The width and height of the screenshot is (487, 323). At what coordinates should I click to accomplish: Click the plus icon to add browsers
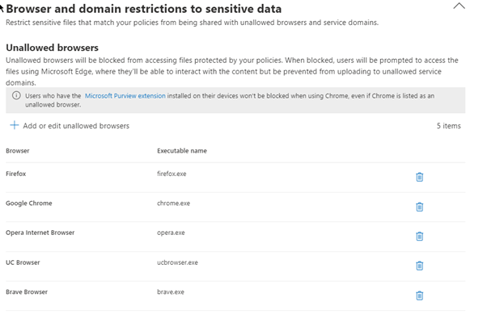click(x=14, y=126)
